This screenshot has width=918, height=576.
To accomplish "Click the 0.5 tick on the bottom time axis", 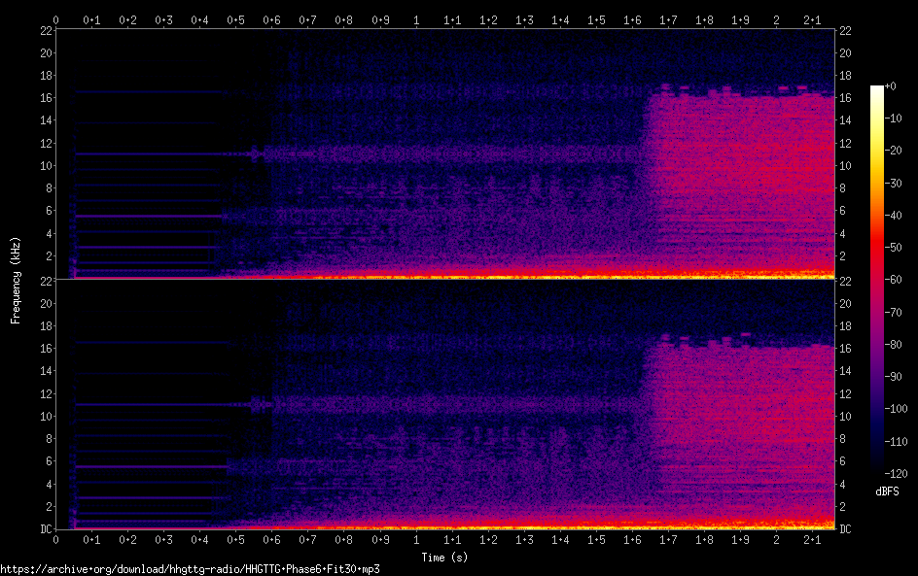I will click(236, 539).
